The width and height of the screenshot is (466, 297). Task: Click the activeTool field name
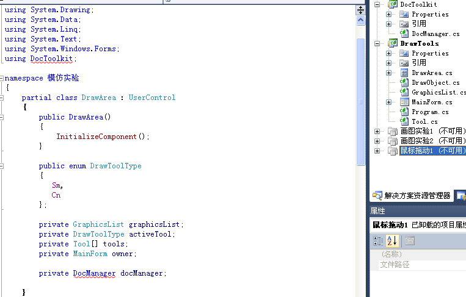[150, 234]
